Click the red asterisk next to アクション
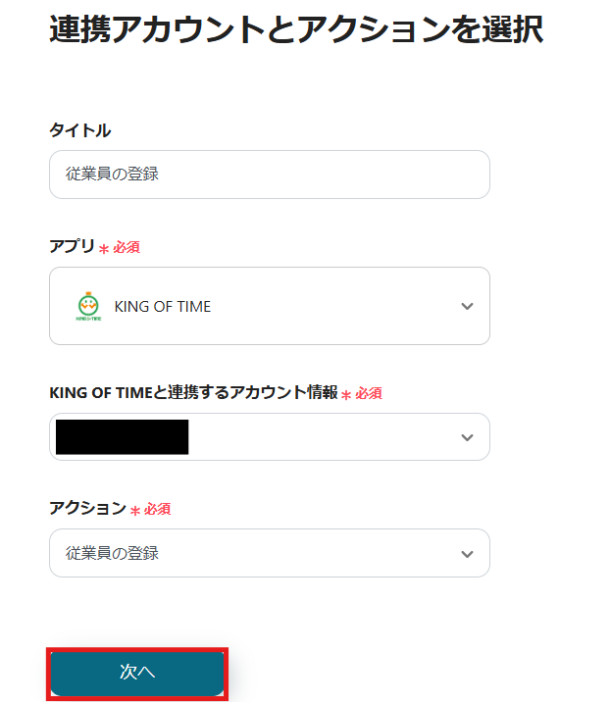 [x=135, y=510]
